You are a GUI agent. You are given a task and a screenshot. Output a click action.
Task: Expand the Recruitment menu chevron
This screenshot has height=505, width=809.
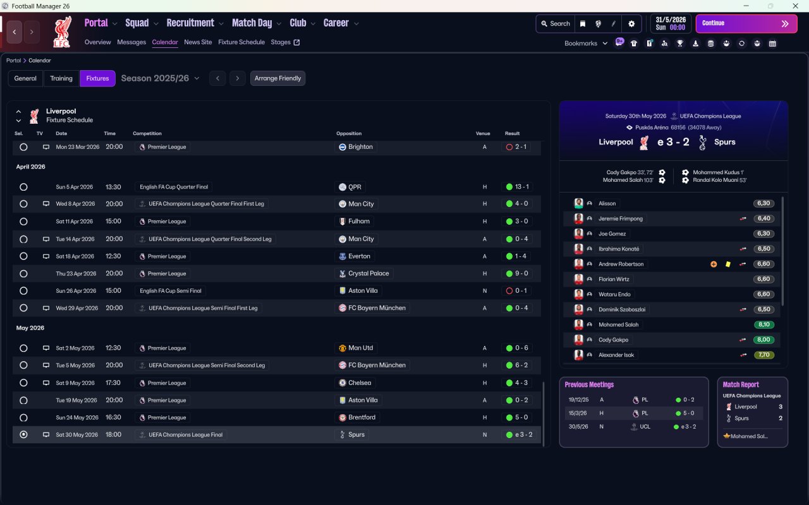(221, 24)
